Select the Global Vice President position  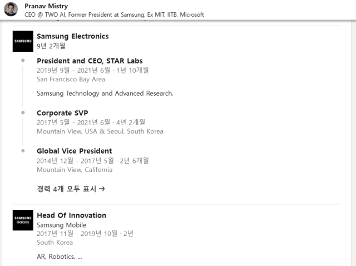(x=74, y=151)
